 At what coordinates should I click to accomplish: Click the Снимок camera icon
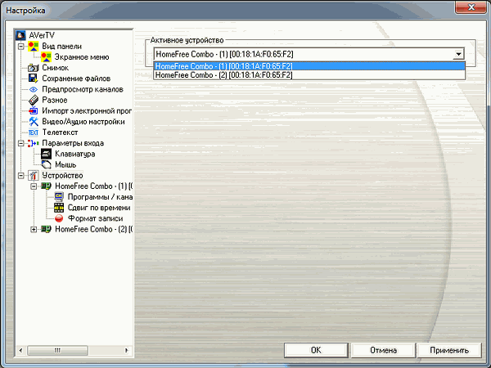(34, 68)
